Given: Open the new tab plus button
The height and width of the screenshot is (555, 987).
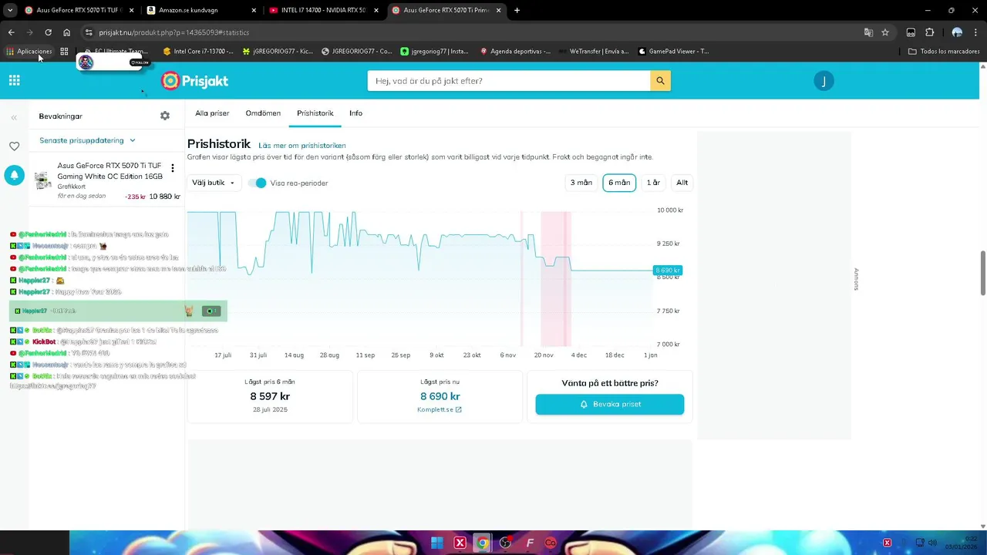Looking at the screenshot, I should pyautogui.click(x=517, y=10).
